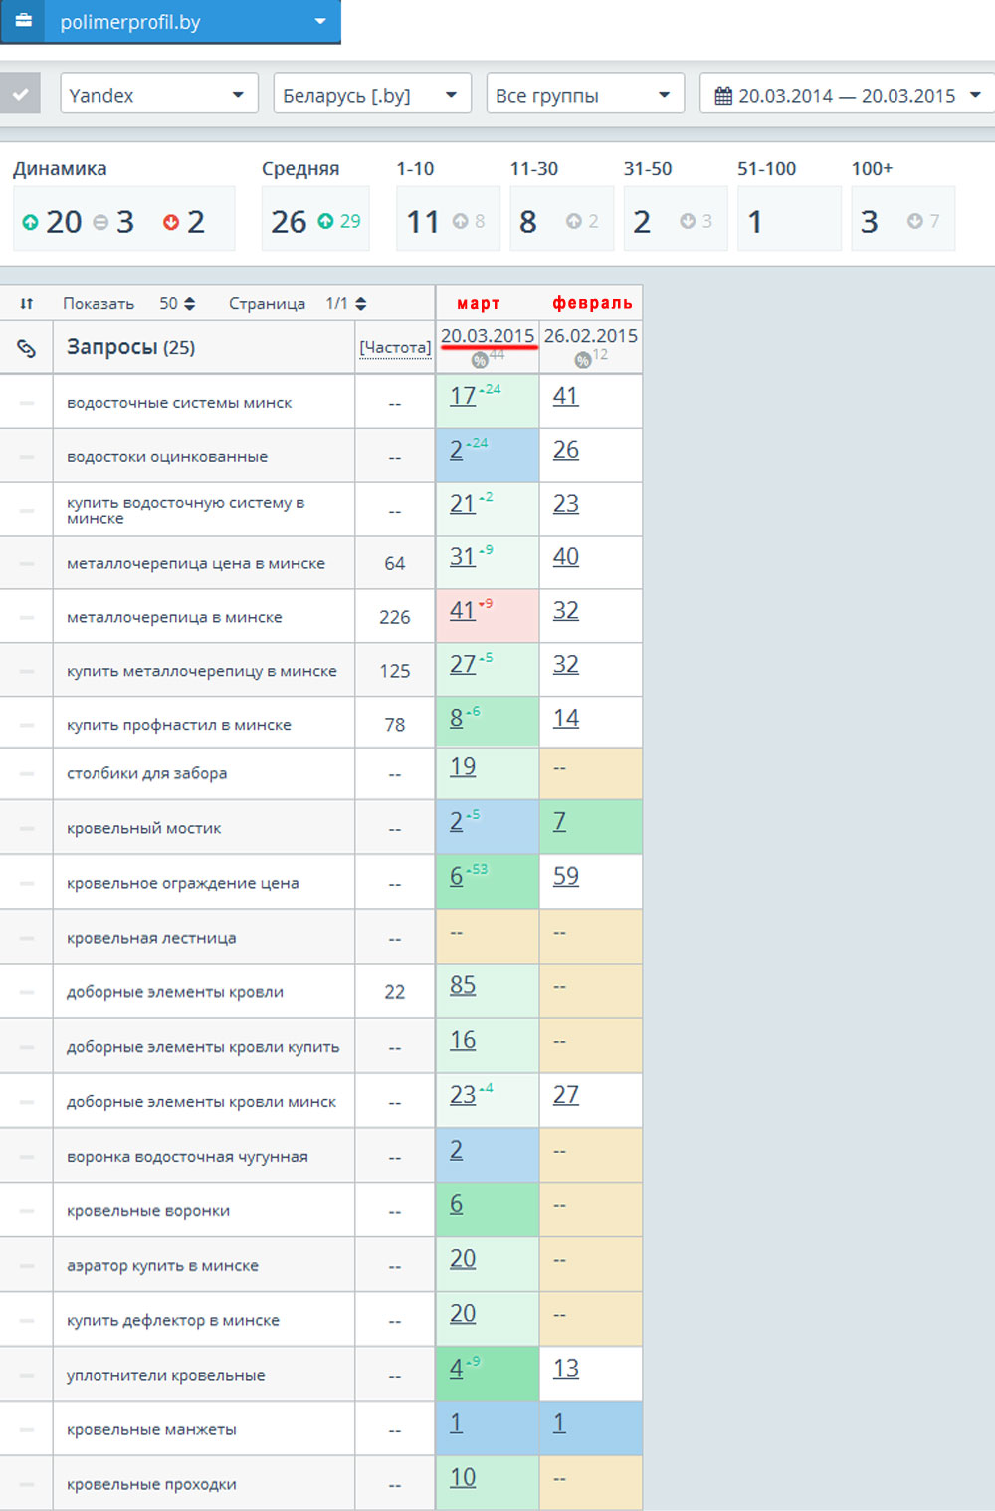Click the link icon beside Запросы
The height and width of the screenshot is (1511, 995).
click(x=27, y=347)
